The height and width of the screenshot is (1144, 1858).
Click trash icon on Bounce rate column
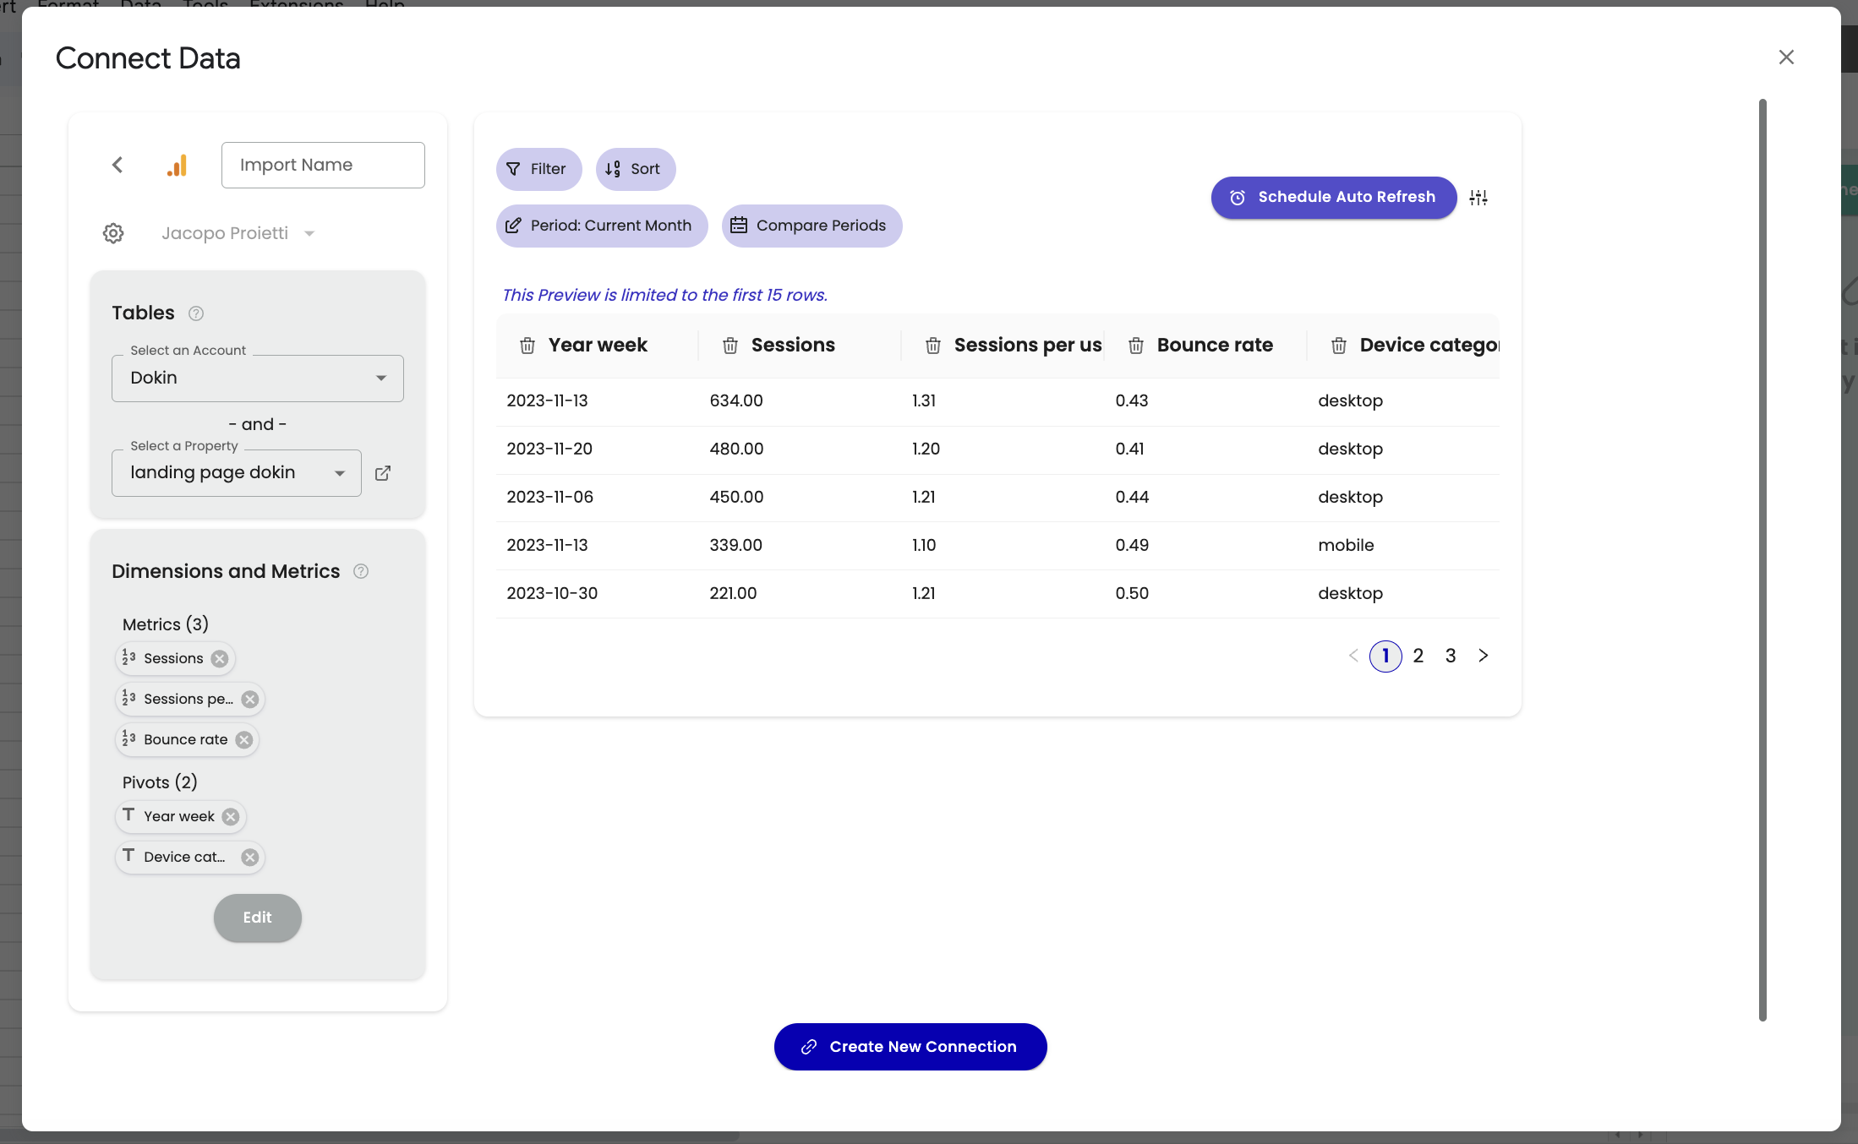1136,346
